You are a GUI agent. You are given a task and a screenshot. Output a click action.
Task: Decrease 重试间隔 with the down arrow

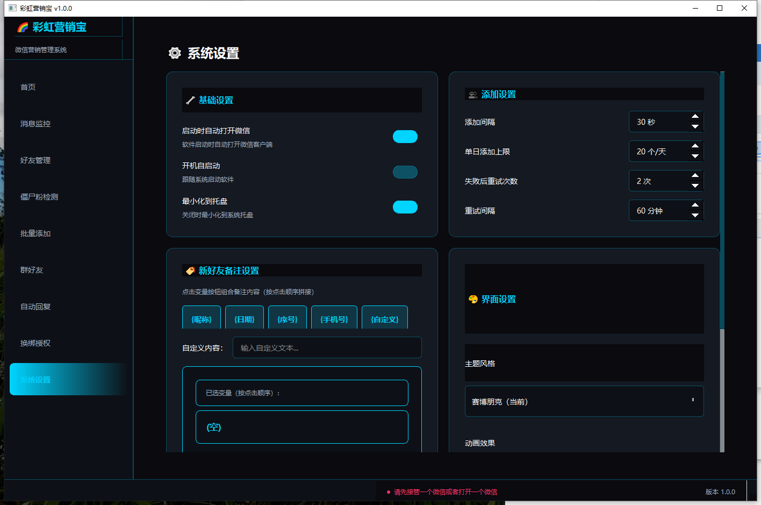(695, 216)
